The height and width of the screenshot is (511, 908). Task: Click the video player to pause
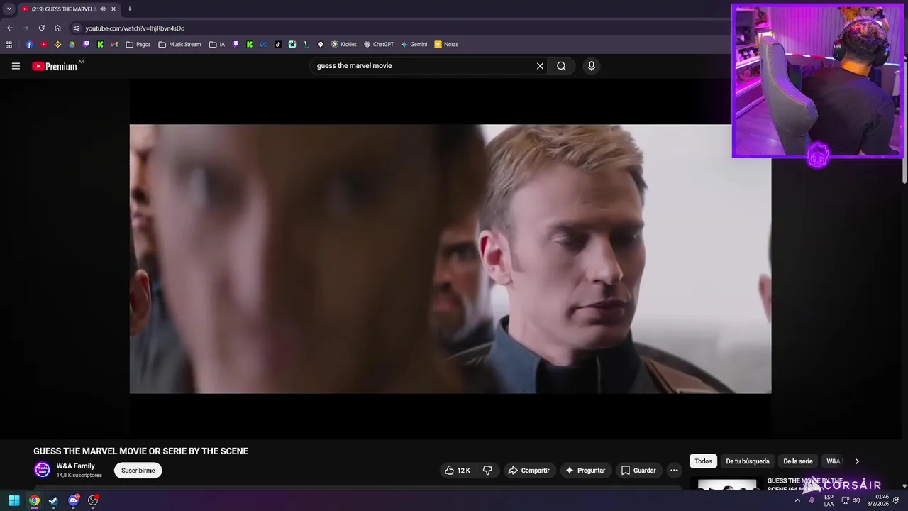450,259
